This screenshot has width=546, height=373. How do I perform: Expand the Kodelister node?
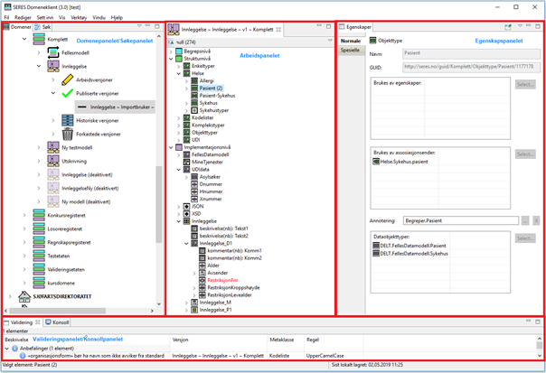(x=179, y=117)
